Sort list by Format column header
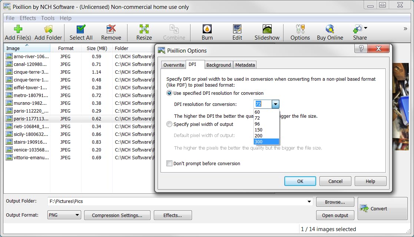This screenshot has height=237, width=414. (66, 48)
